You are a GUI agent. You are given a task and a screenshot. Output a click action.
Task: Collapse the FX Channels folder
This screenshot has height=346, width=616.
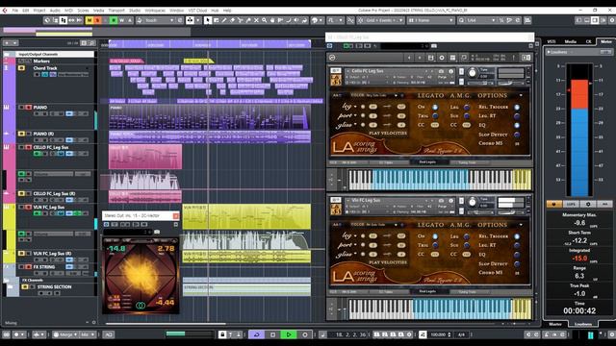7,280
